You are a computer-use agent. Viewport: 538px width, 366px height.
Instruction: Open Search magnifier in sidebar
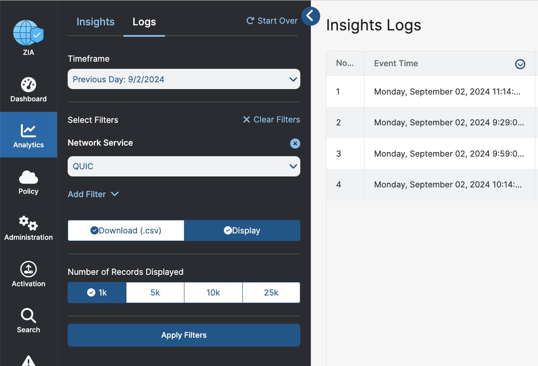click(x=28, y=320)
